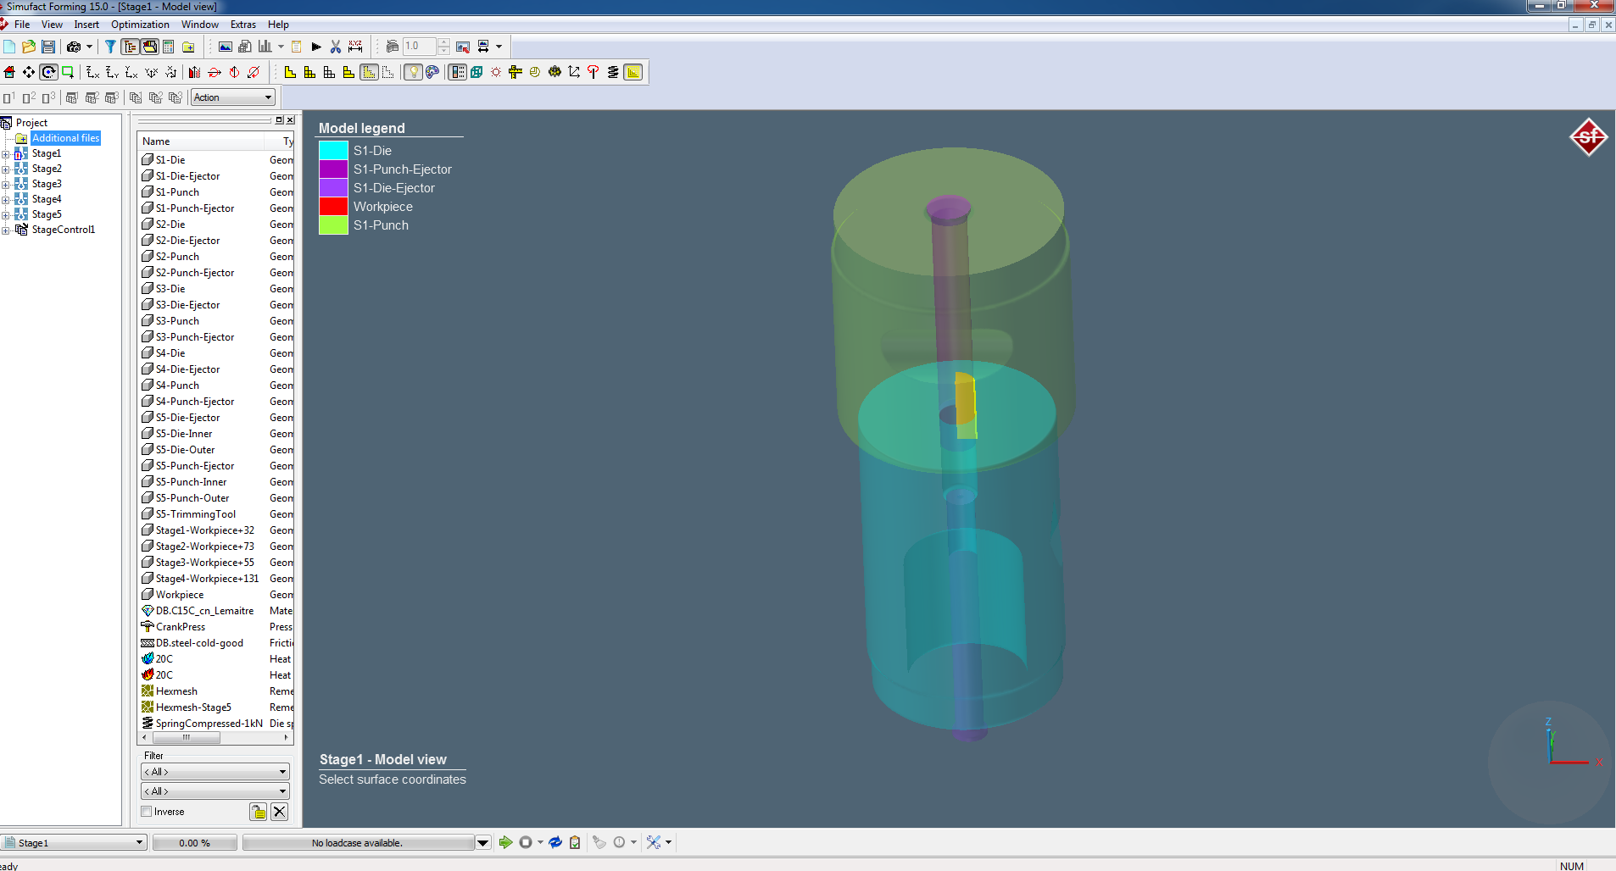Open a project with the folder icon
Image resolution: width=1616 pixels, height=871 pixels.
(x=29, y=47)
